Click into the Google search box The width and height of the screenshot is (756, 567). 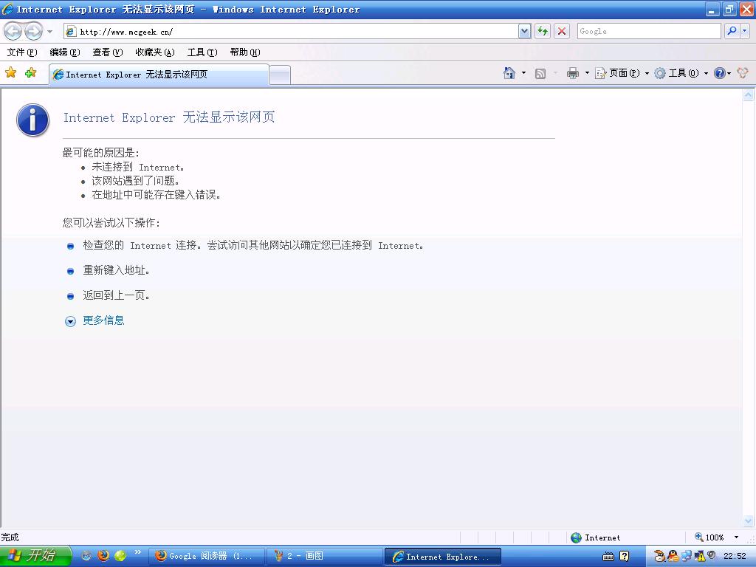[649, 31]
